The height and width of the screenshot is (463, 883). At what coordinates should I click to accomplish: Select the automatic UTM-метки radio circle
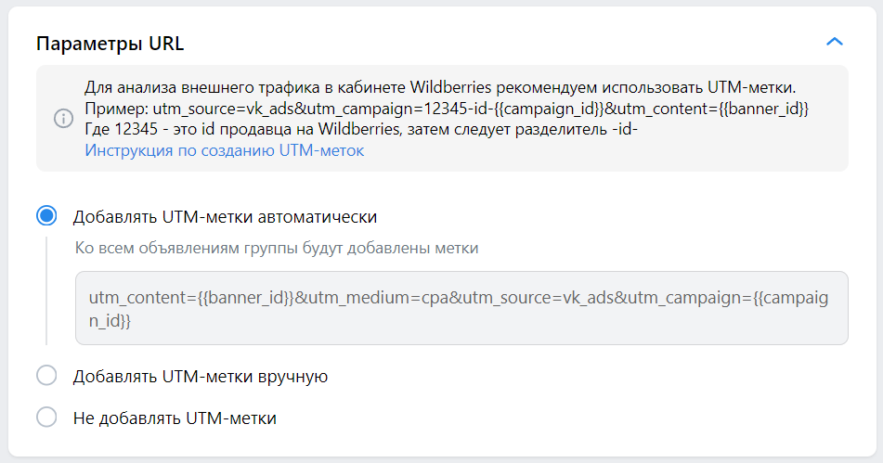pyautogui.click(x=46, y=216)
